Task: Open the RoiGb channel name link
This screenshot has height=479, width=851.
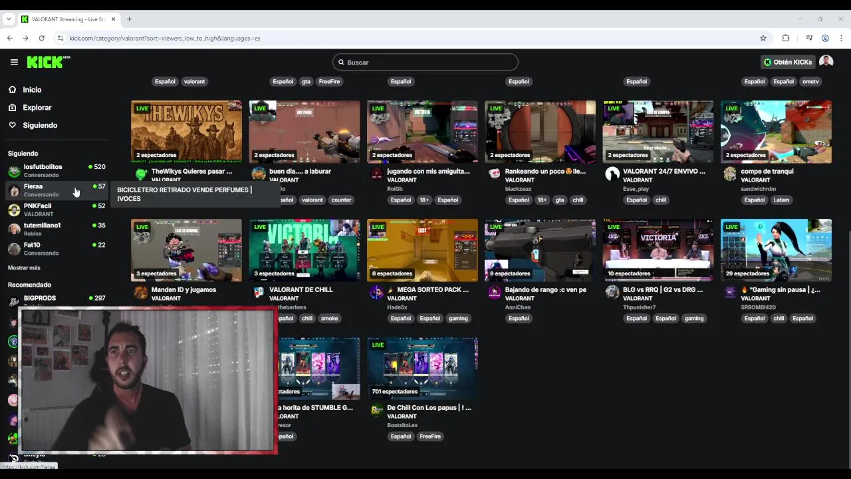Action: pos(395,189)
